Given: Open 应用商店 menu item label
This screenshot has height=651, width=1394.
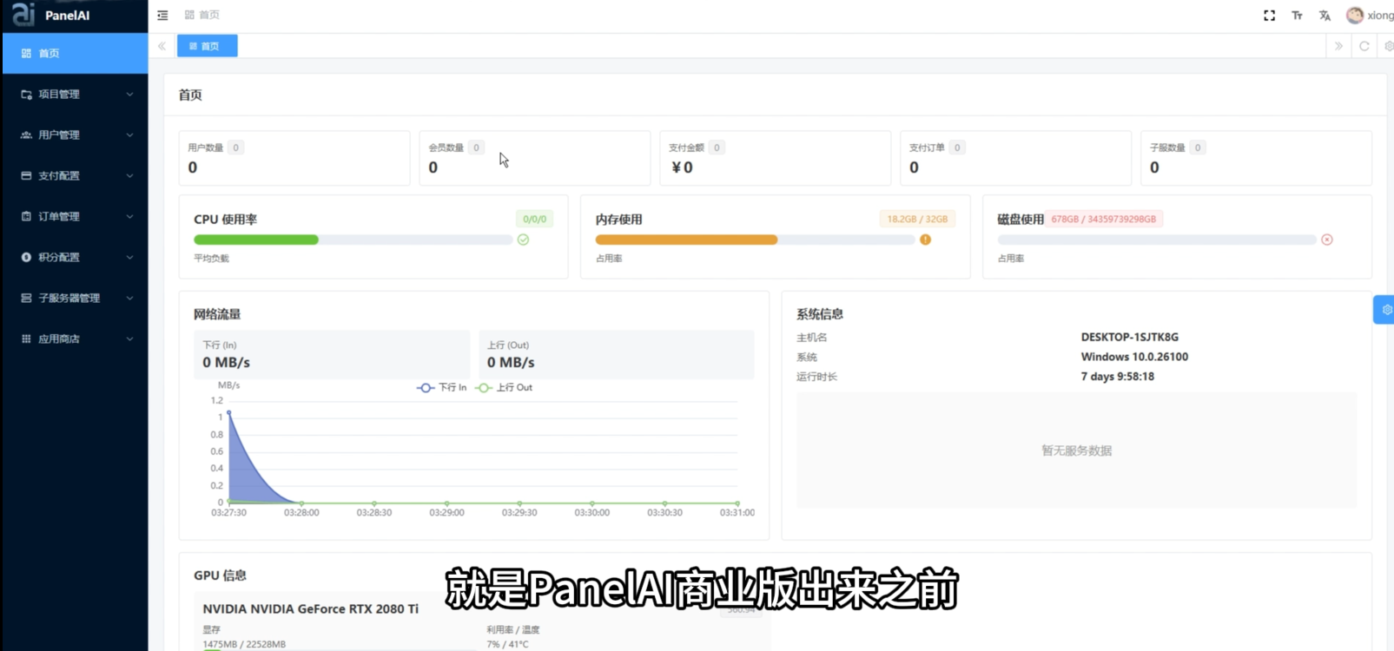Looking at the screenshot, I should point(59,339).
